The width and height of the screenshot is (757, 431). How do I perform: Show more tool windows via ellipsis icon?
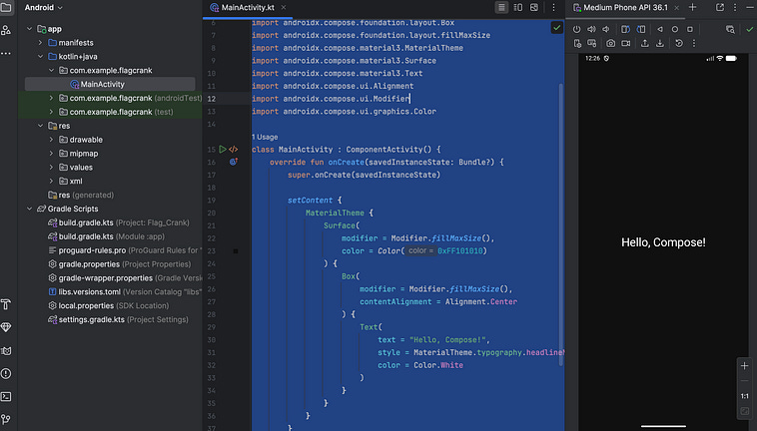[6, 53]
